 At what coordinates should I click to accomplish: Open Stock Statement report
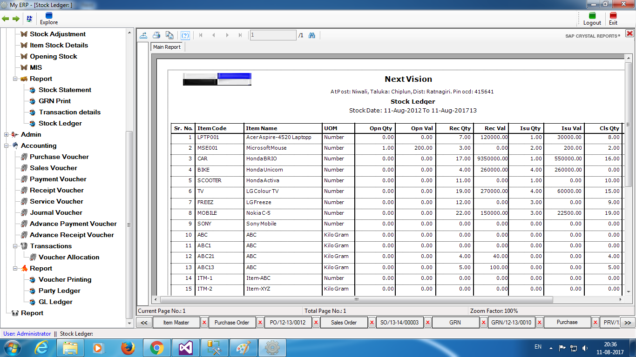pos(65,90)
